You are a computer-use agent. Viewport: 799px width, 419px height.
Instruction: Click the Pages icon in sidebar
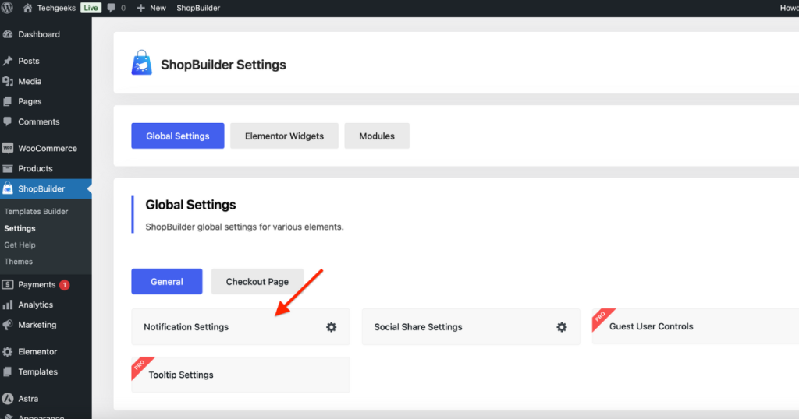(8, 101)
